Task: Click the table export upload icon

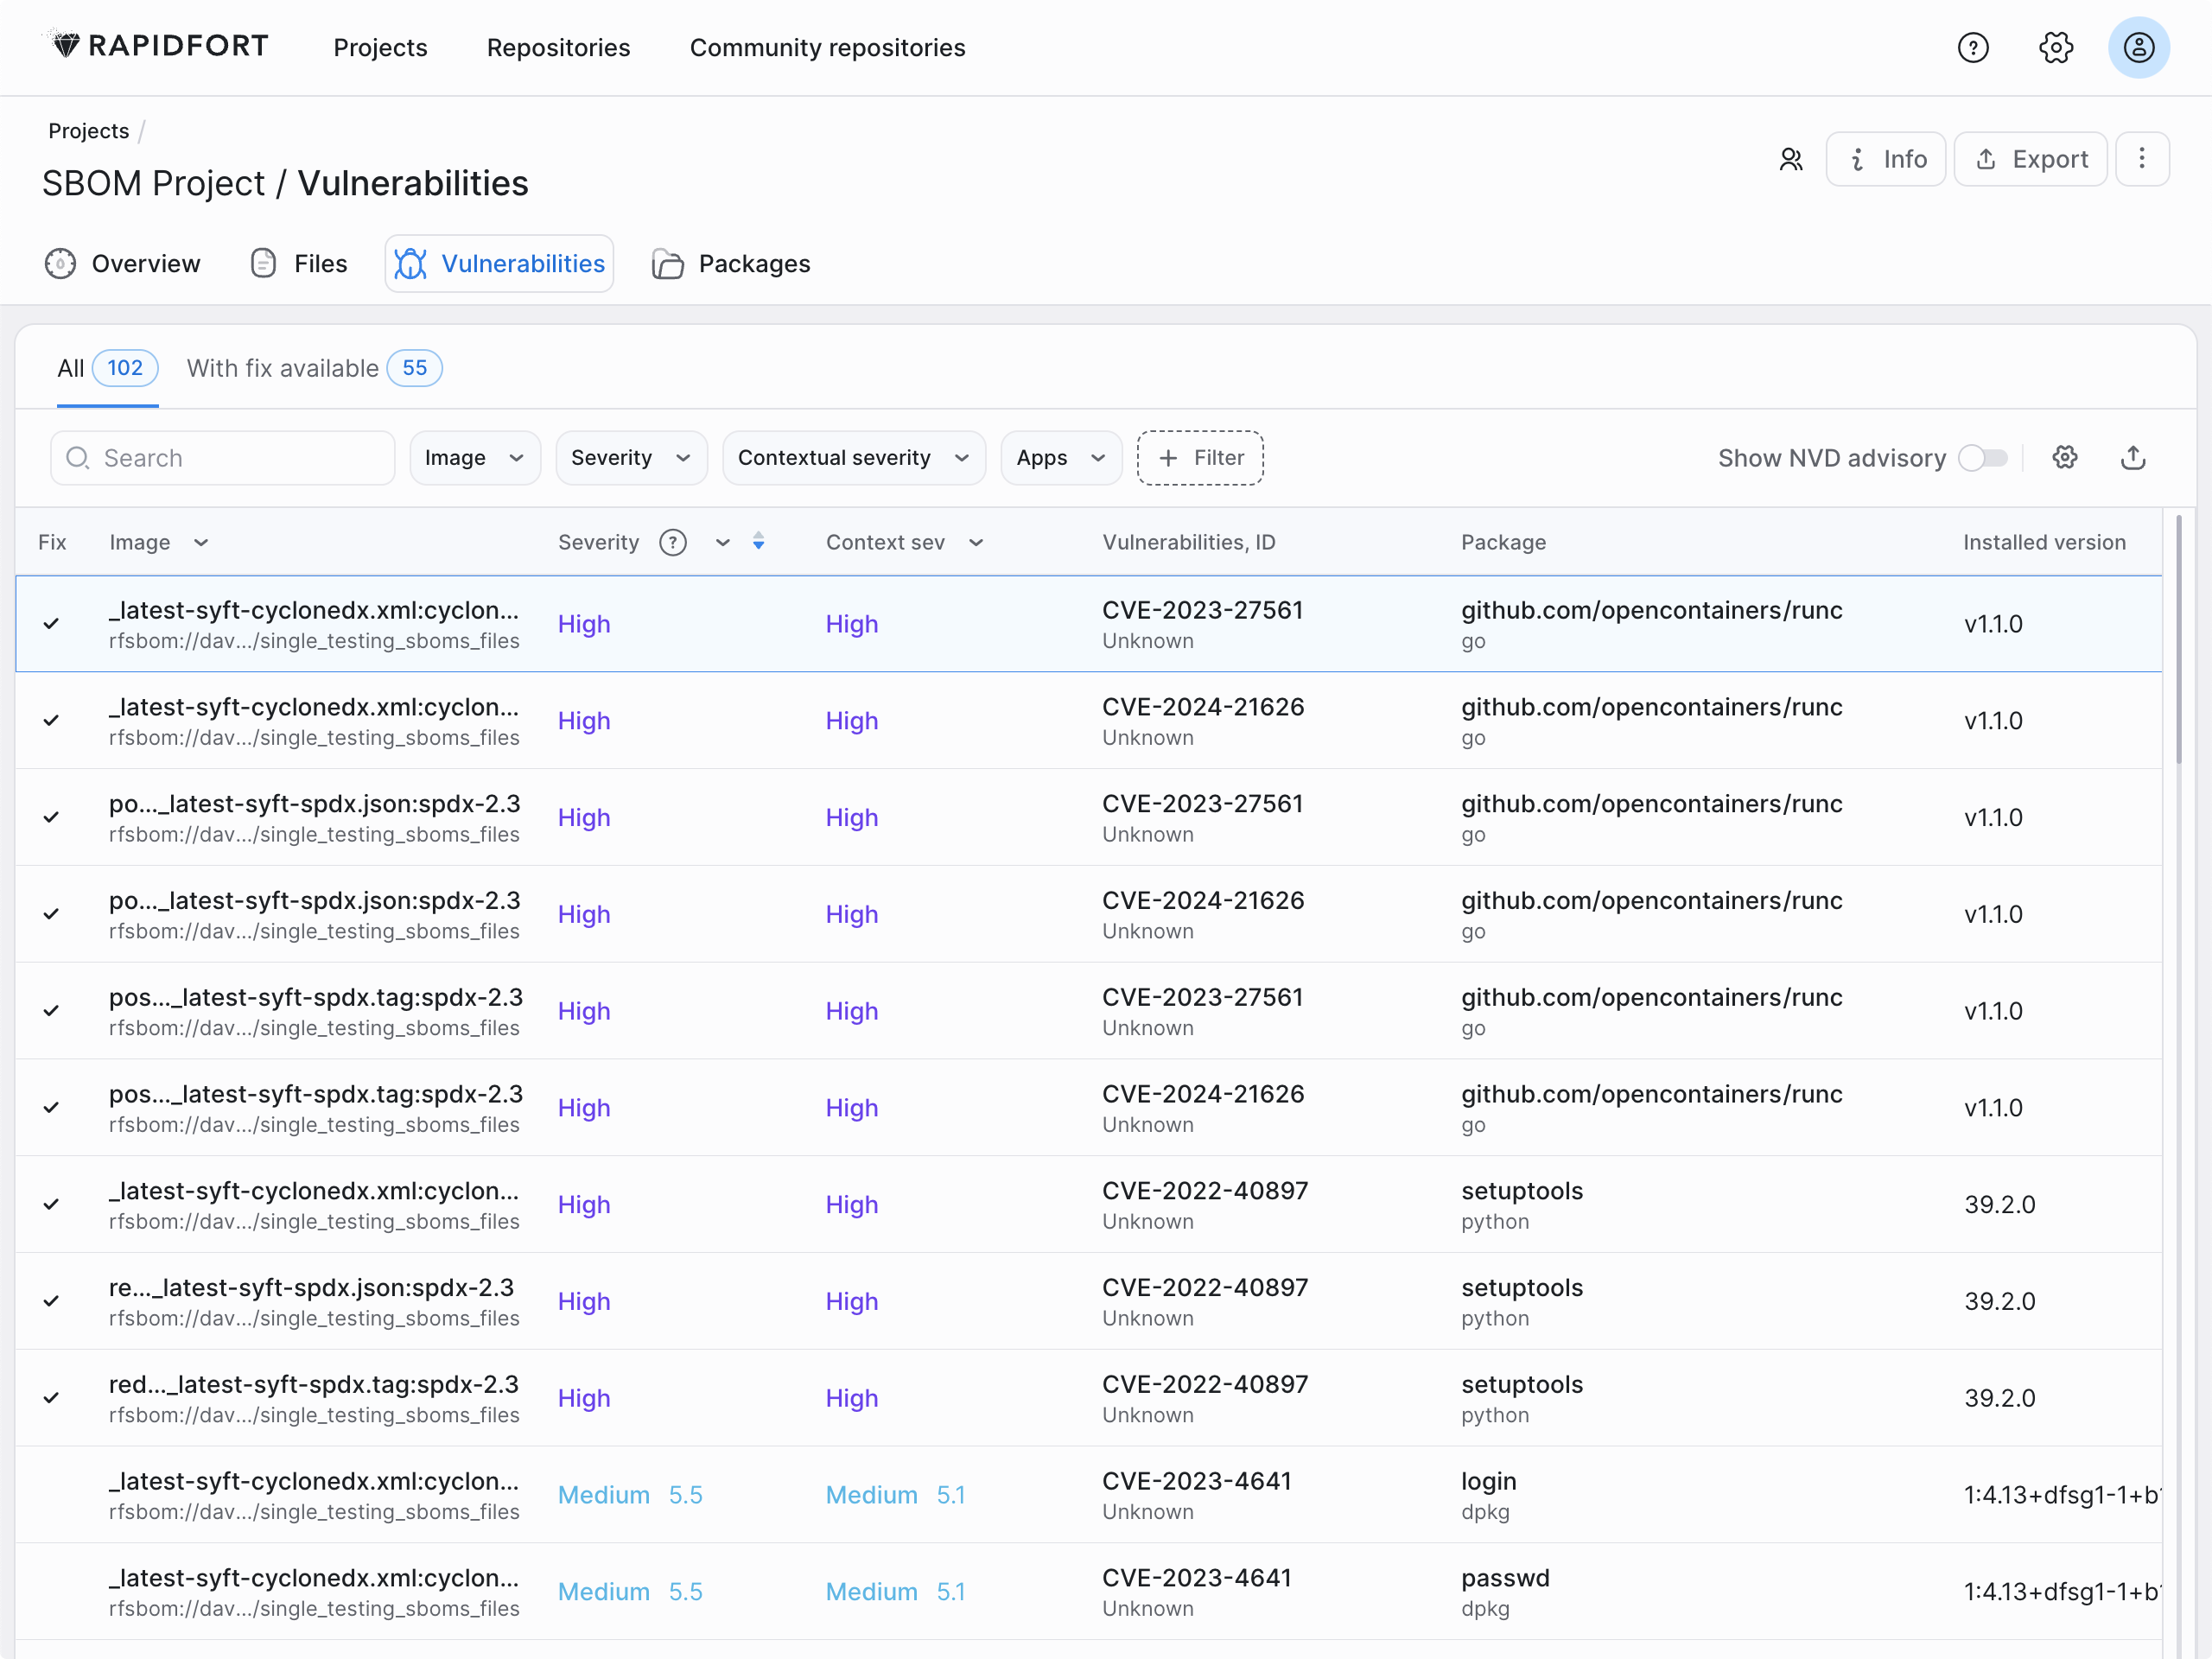Action: tap(2133, 458)
